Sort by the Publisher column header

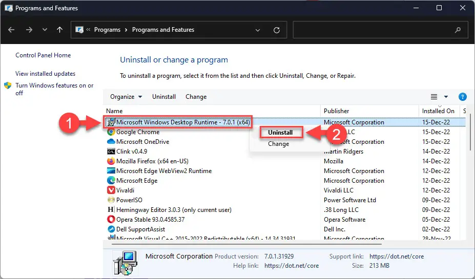pos(337,111)
